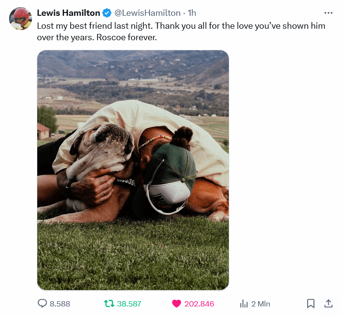
Task: Open Lewis Hamilton's profile avatar
Action: click(x=21, y=19)
